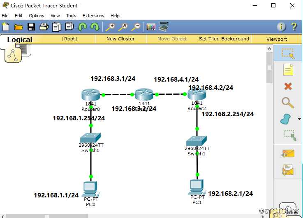Viewport: 303px width, 218px height.
Task: Click the 192.168.4.1/24 label
Action: (176, 80)
